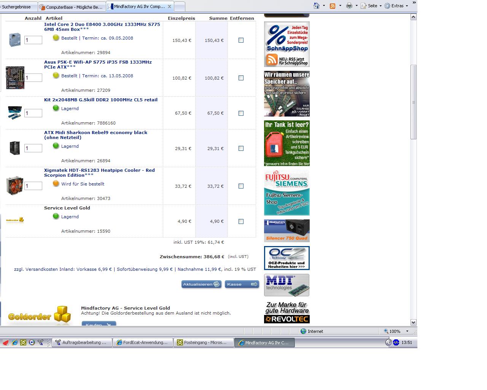Tick remove checkbox for Intel Core 2 Duo

pyautogui.click(x=241, y=40)
